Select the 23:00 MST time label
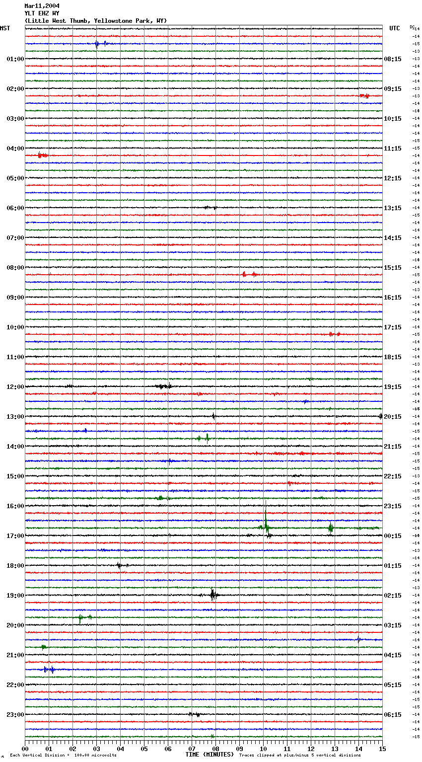Image resolution: width=422 pixels, height=762 pixels. coord(15,715)
